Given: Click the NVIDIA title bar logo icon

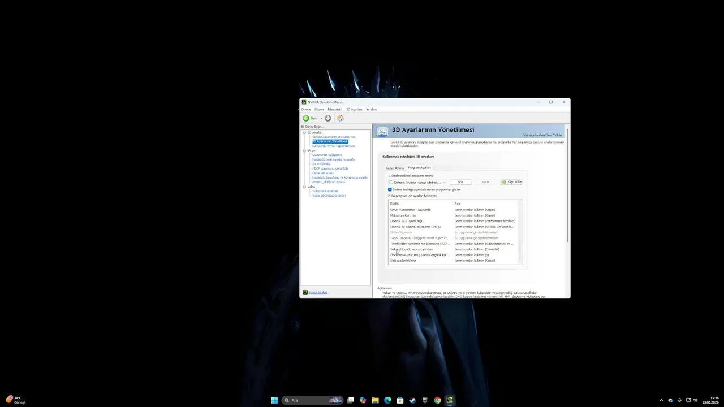Looking at the screenshot, I should (304, 102).
